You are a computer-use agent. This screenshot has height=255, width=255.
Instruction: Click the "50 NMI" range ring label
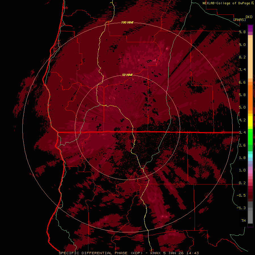tap(127, 75)
